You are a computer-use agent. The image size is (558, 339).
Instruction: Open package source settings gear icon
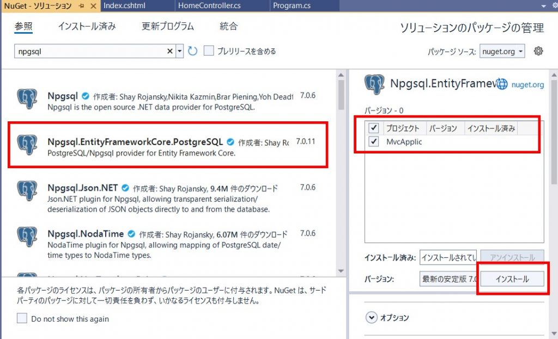coord(538,51)
